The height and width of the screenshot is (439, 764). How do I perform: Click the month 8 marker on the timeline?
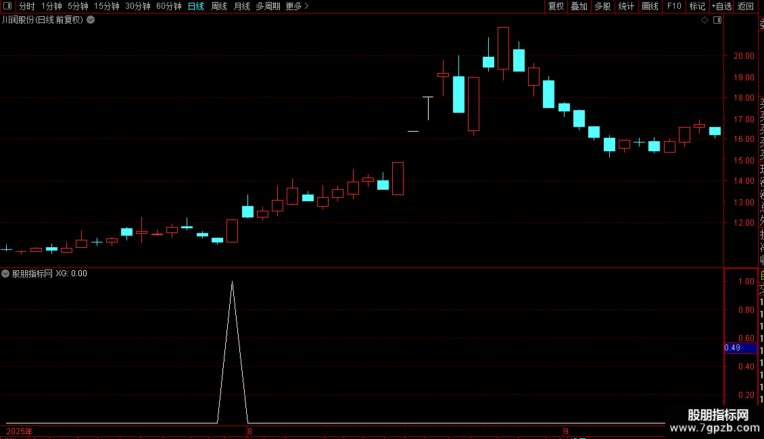pos(249,432)
